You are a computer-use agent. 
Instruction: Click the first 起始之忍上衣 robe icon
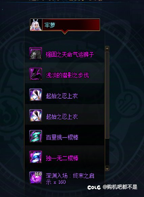tap(35, 95)
